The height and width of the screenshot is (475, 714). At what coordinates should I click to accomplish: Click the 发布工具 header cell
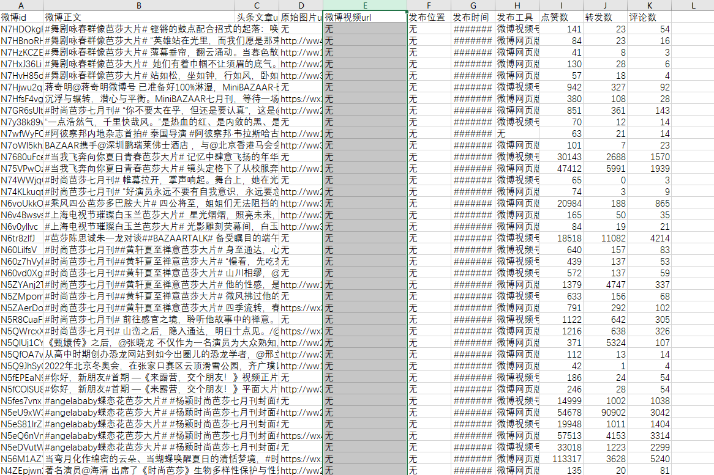pos(516,17)
